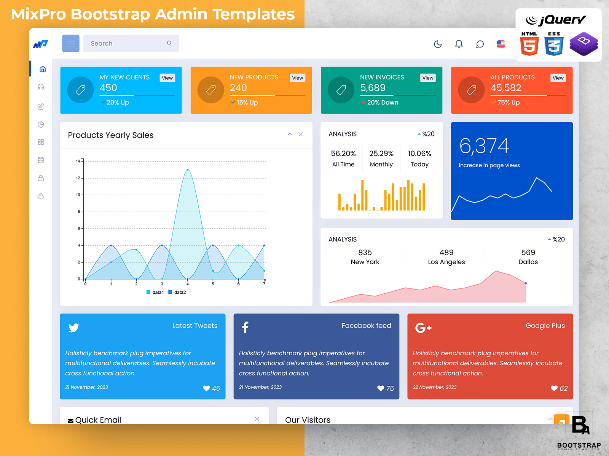
Task: Click the page views line chart
Action: coord(502,194)
